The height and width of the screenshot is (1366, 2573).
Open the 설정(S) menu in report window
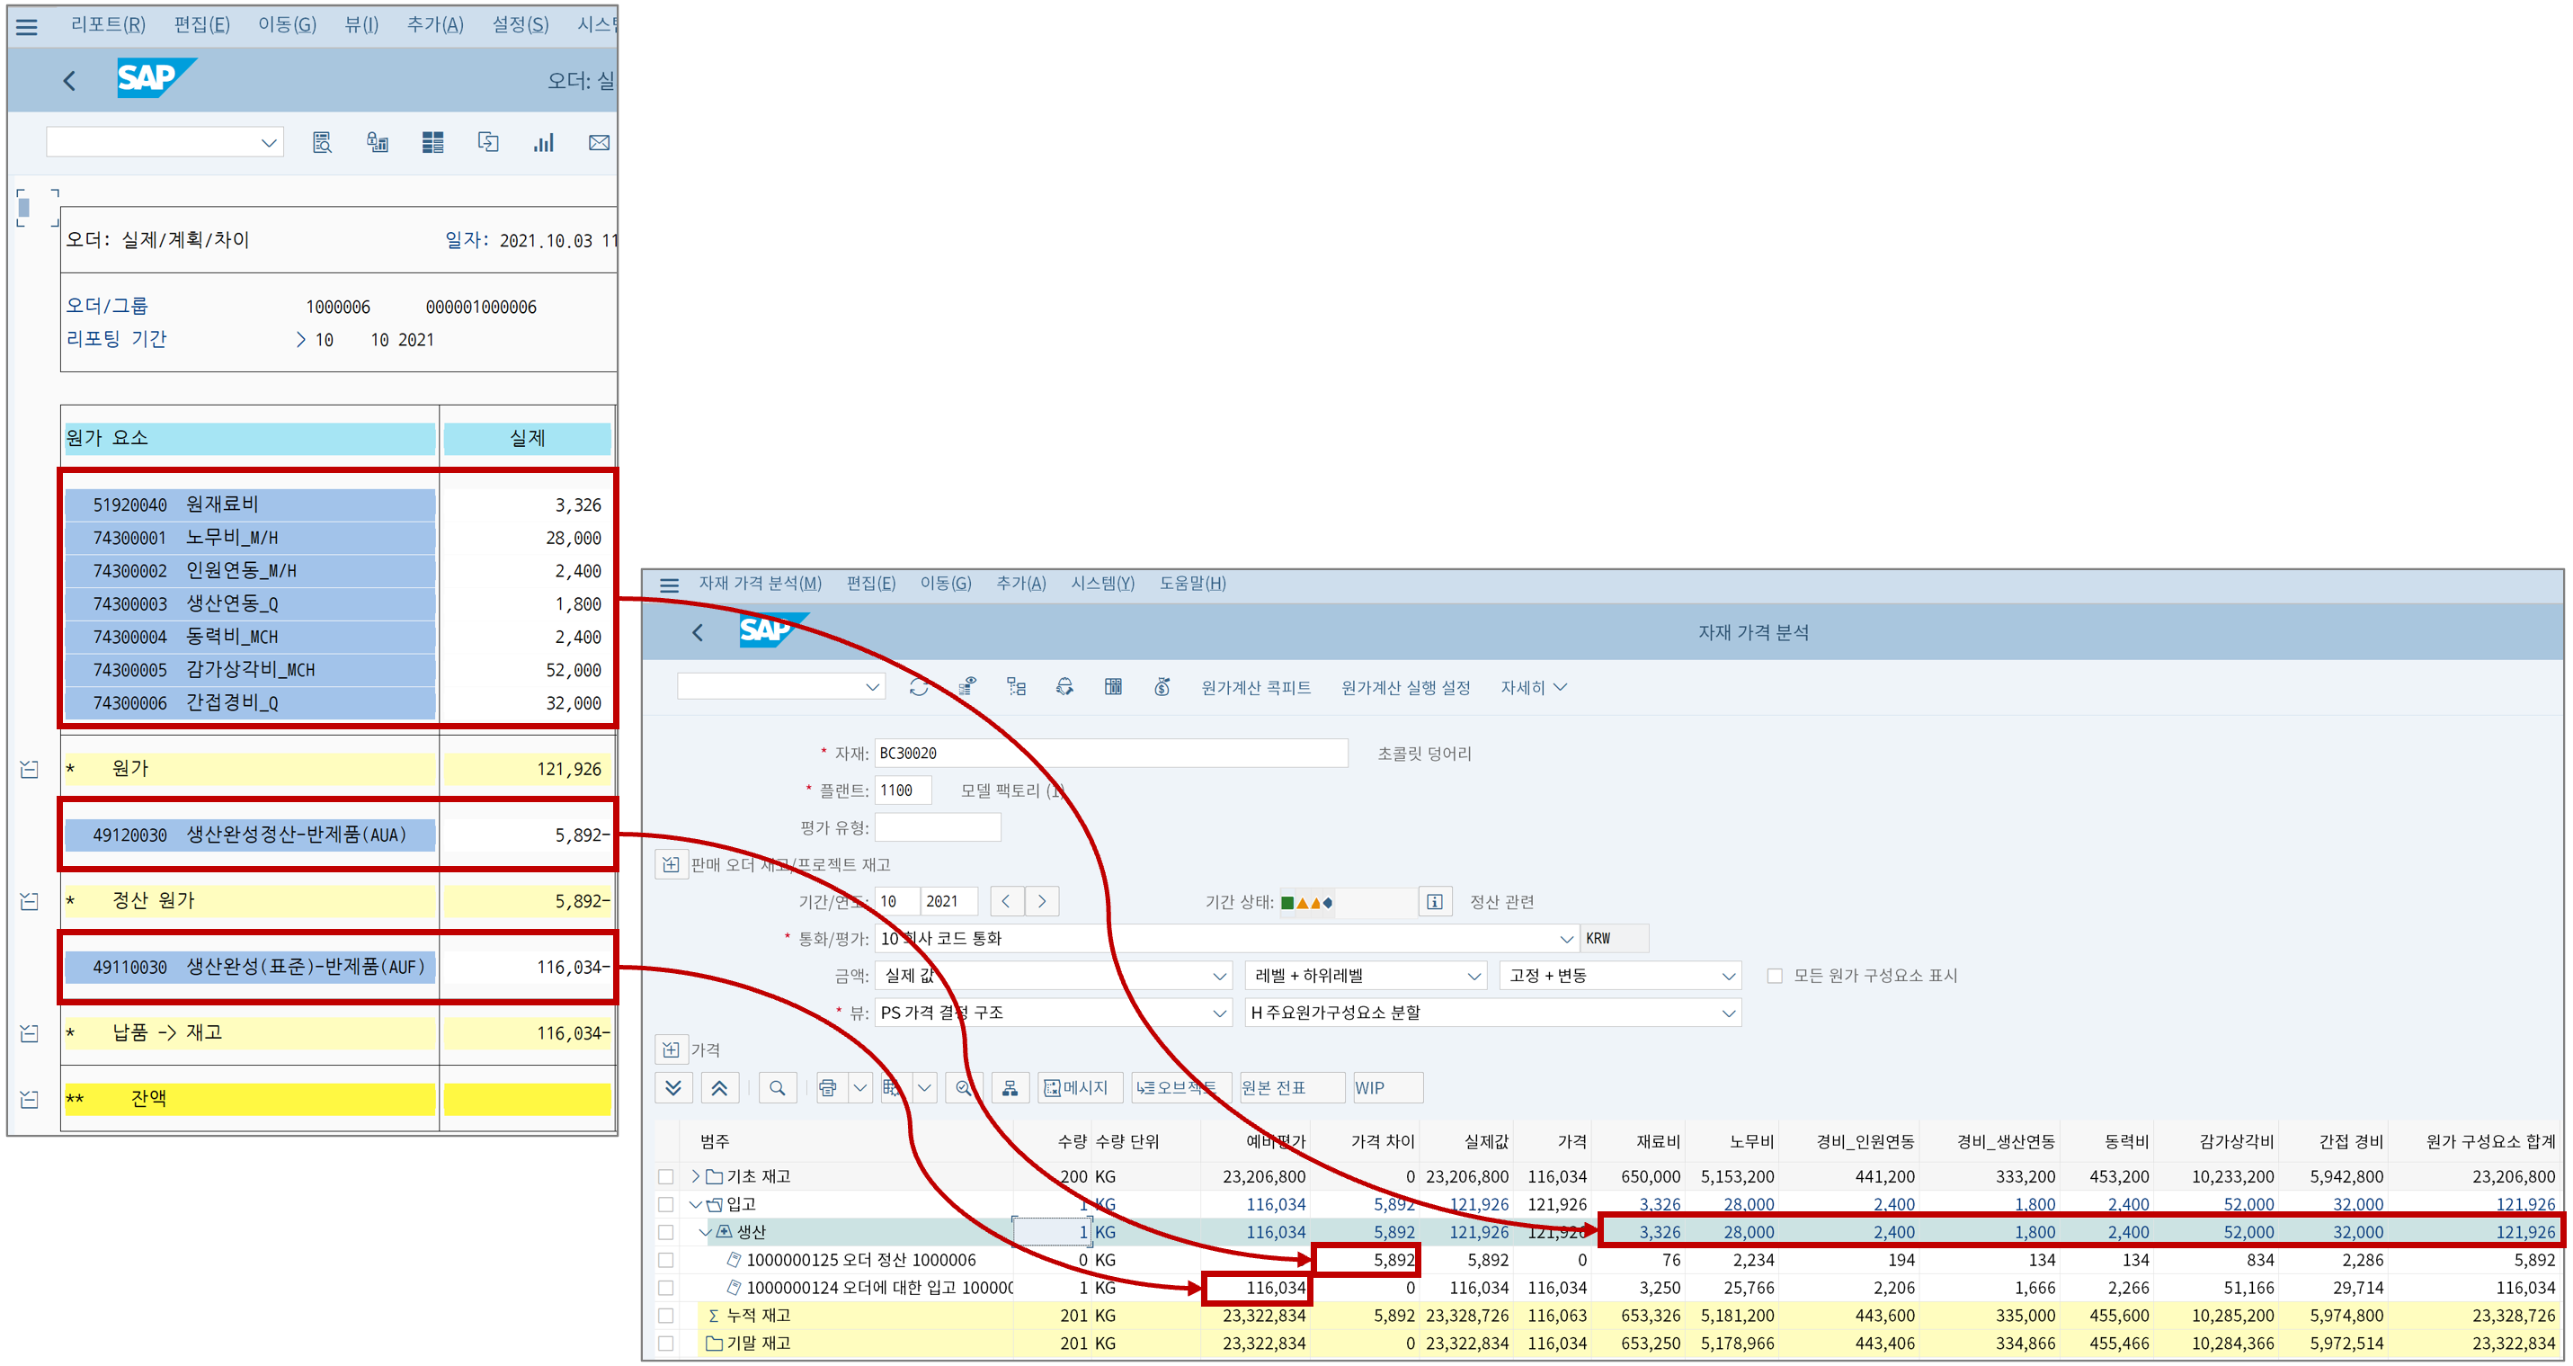pos(520,24)
